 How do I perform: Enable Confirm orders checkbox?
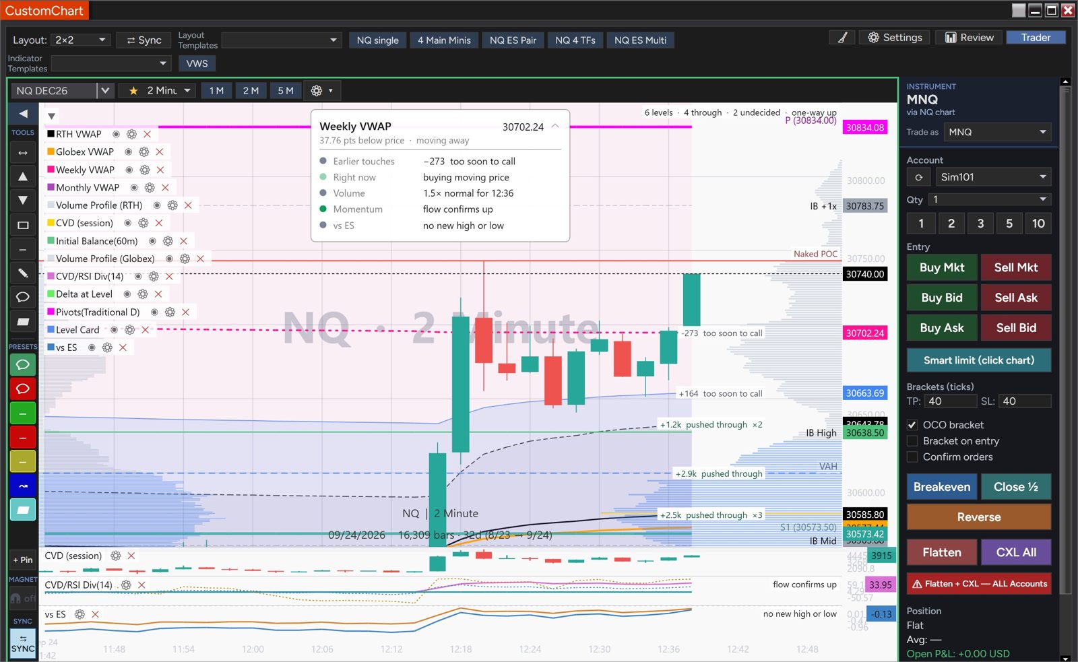(912, 457)
